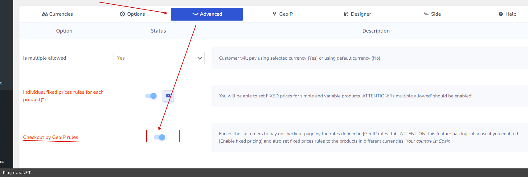Click the location pin icon beside GeoIP
Viewport: 528px width, 177px height.
pos(274,14)
